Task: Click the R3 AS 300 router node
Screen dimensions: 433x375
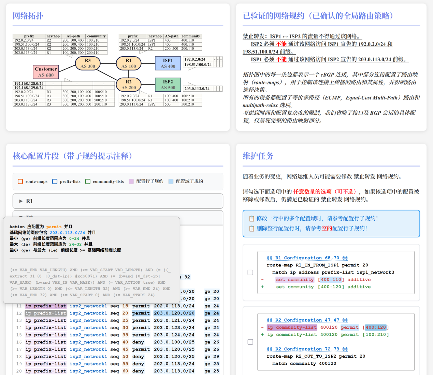Action: [x=88, y=63]
